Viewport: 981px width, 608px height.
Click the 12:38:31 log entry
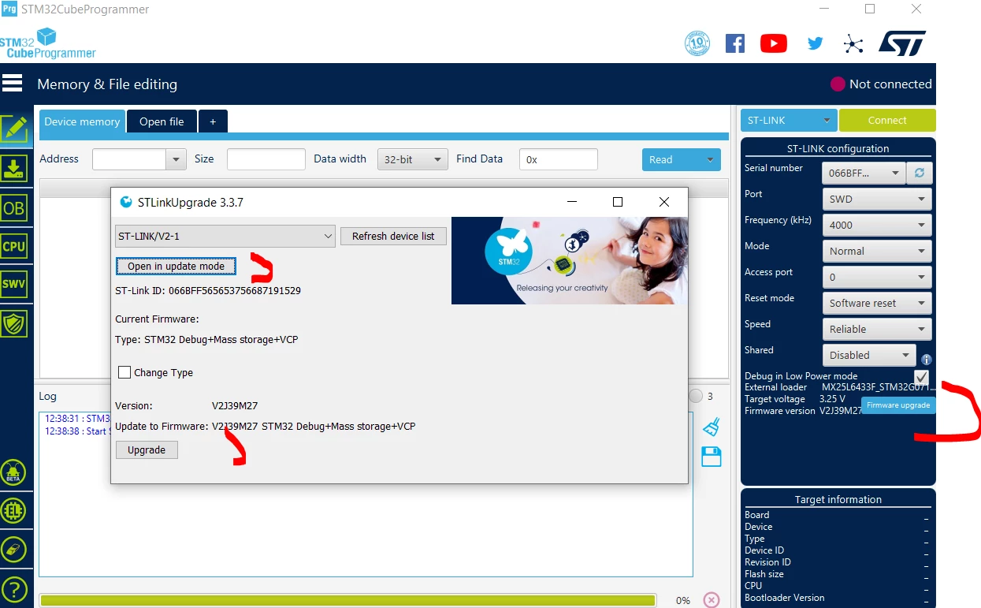[x=76, y=419]
